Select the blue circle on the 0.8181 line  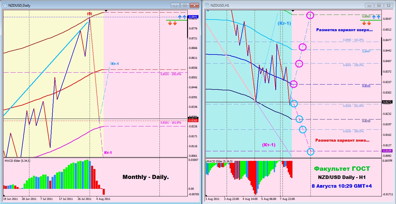coord(303,129)
